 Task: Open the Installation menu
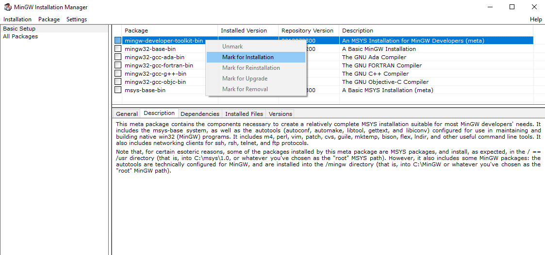click(17, 19)
